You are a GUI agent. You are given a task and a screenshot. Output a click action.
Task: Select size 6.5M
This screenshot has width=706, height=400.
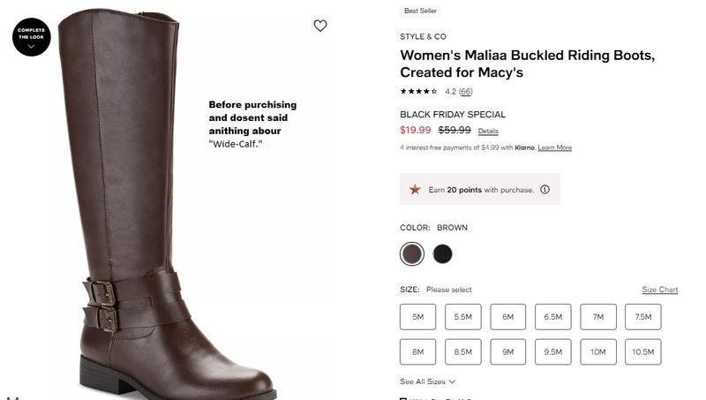(552, 317)
